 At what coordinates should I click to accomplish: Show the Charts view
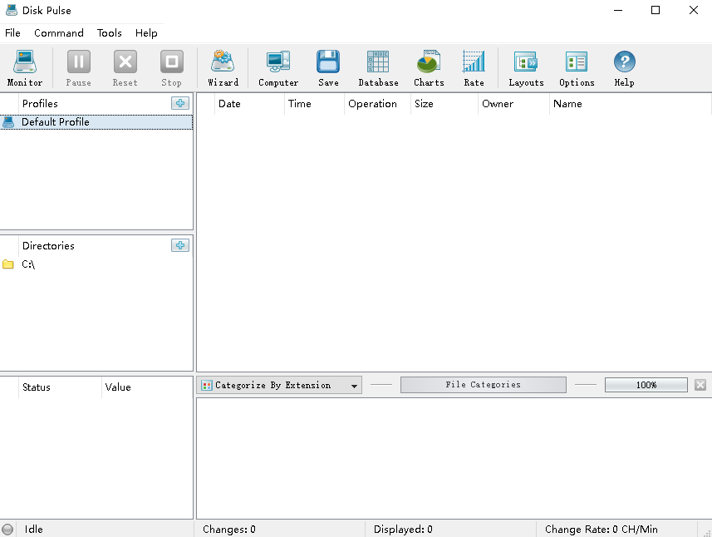(x=429, y=67)
